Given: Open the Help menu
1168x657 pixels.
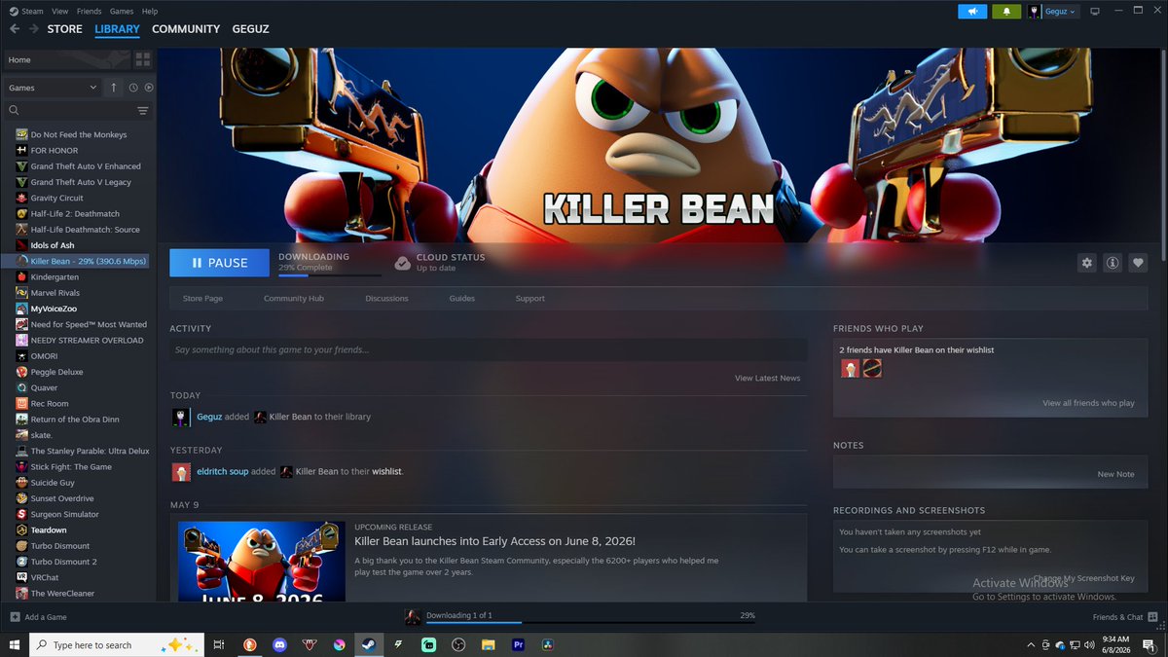Looking at the screenshot, I should [x=150, y=11].
